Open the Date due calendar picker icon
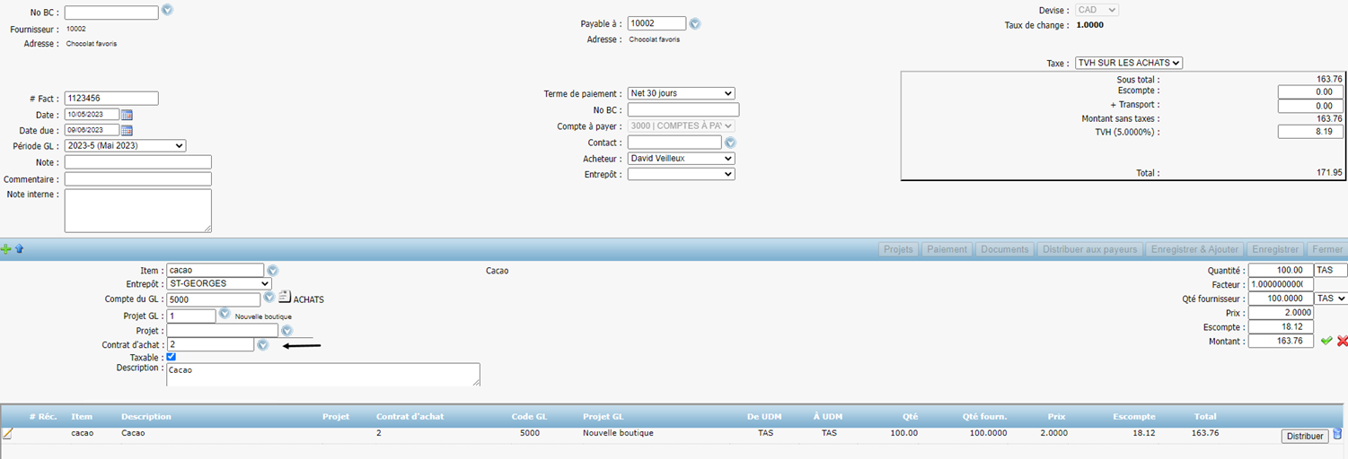This screenshot has width=1348, height=459. tap(127, 130)
